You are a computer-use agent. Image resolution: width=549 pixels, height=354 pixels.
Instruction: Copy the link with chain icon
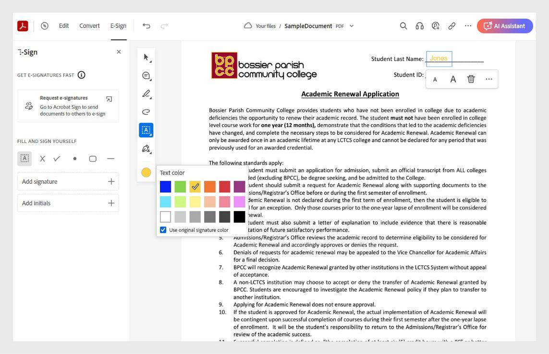[451, 26]
